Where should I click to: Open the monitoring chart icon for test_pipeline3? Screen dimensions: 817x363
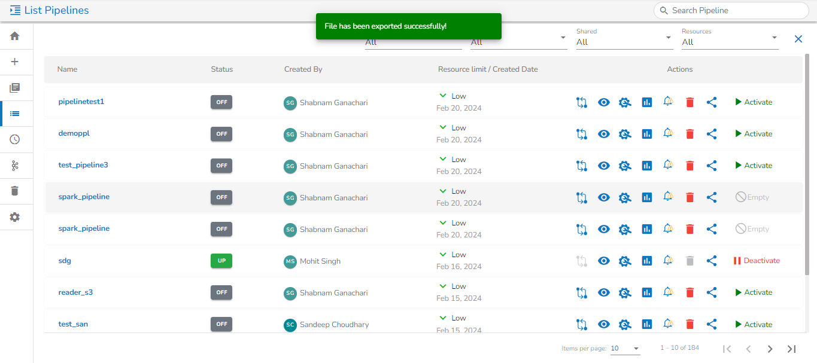[x=646, y=166]
